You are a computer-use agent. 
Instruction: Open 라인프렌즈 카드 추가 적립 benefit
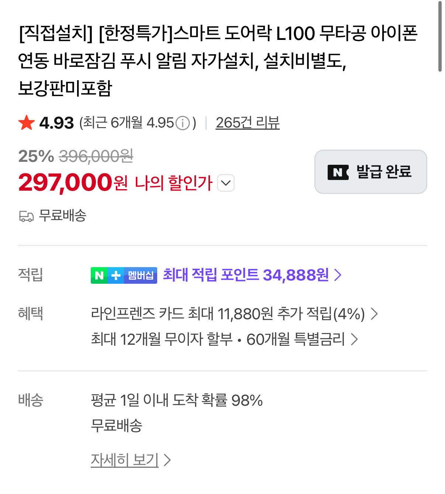228,314
